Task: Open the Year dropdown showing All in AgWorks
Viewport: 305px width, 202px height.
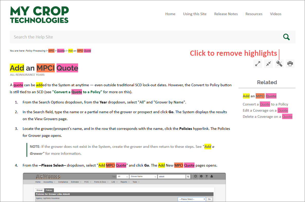Action: 123,177
